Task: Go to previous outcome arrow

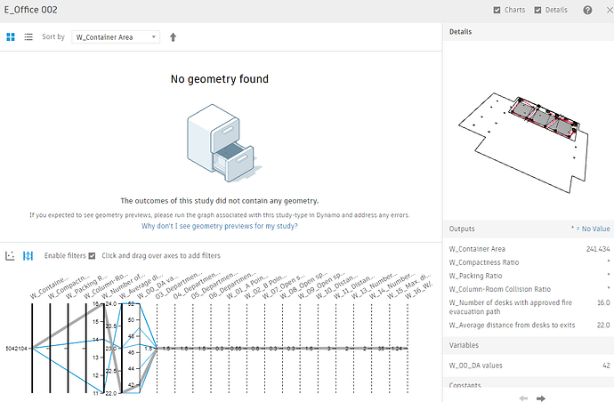Action: 523,398
